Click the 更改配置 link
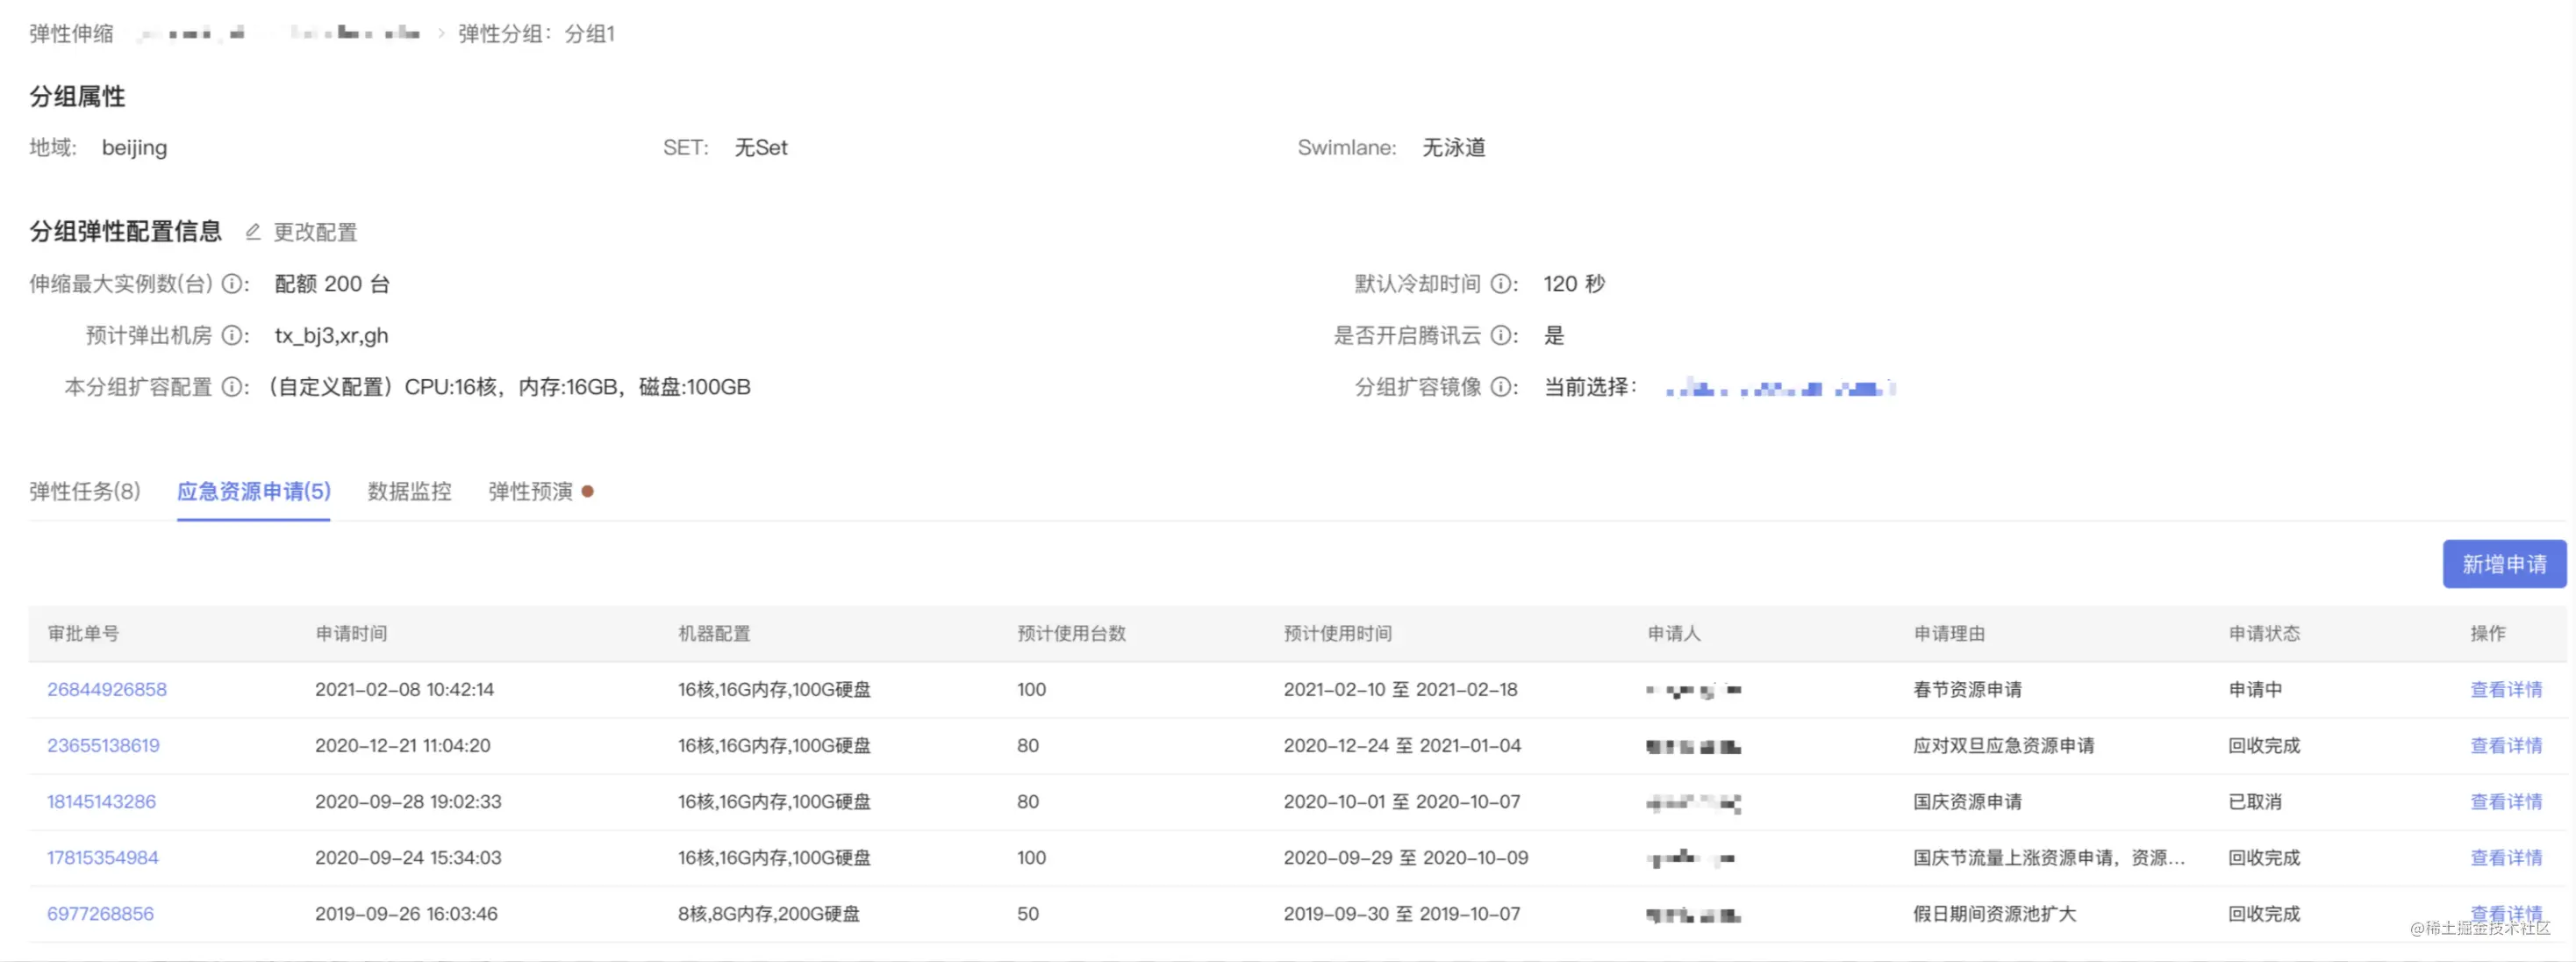Viewport: 2576px width, 962px height. click(316, 232)
